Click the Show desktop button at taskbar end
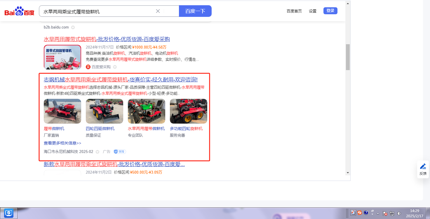Image resolution: width=430 pixels, height=219 pixels. pyautogui.click(x=428, y=213)
